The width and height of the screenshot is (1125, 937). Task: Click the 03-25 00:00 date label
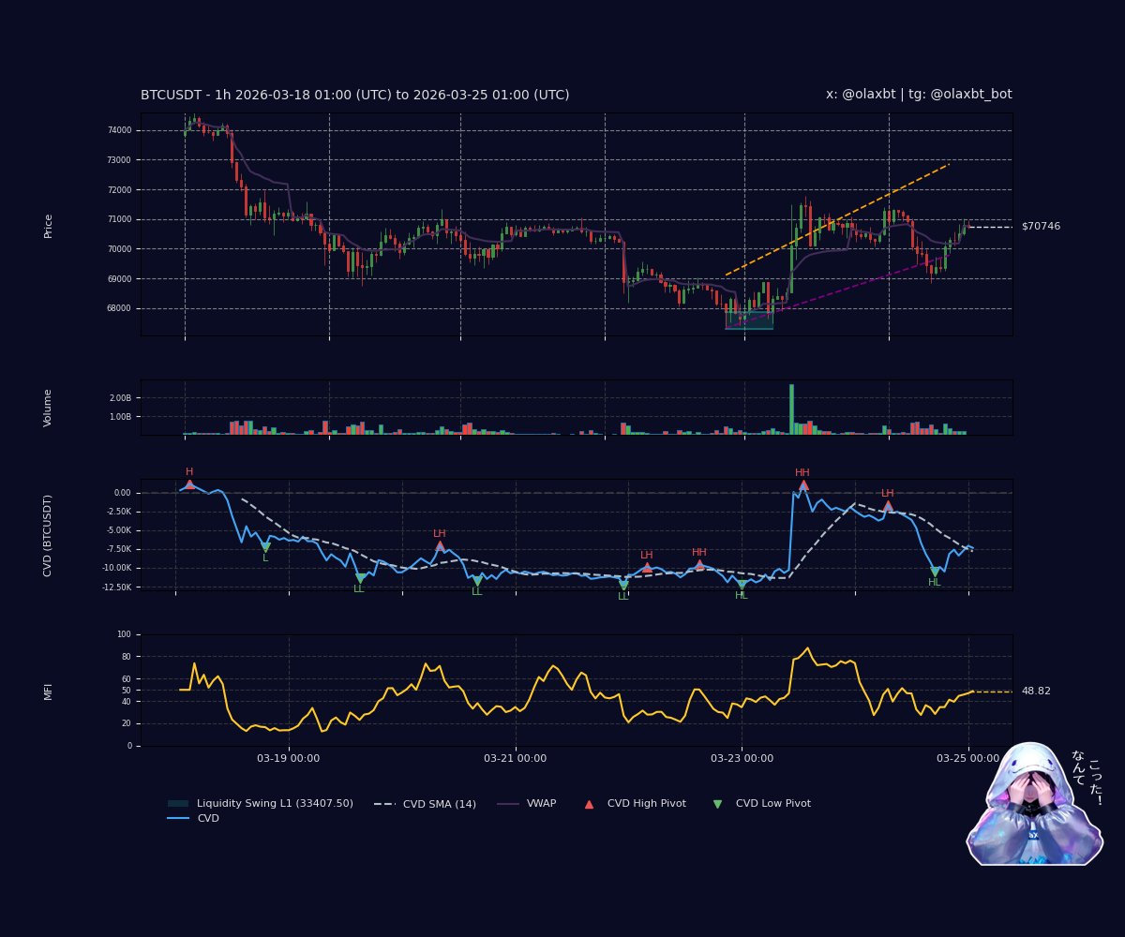[x=968, y=758]
